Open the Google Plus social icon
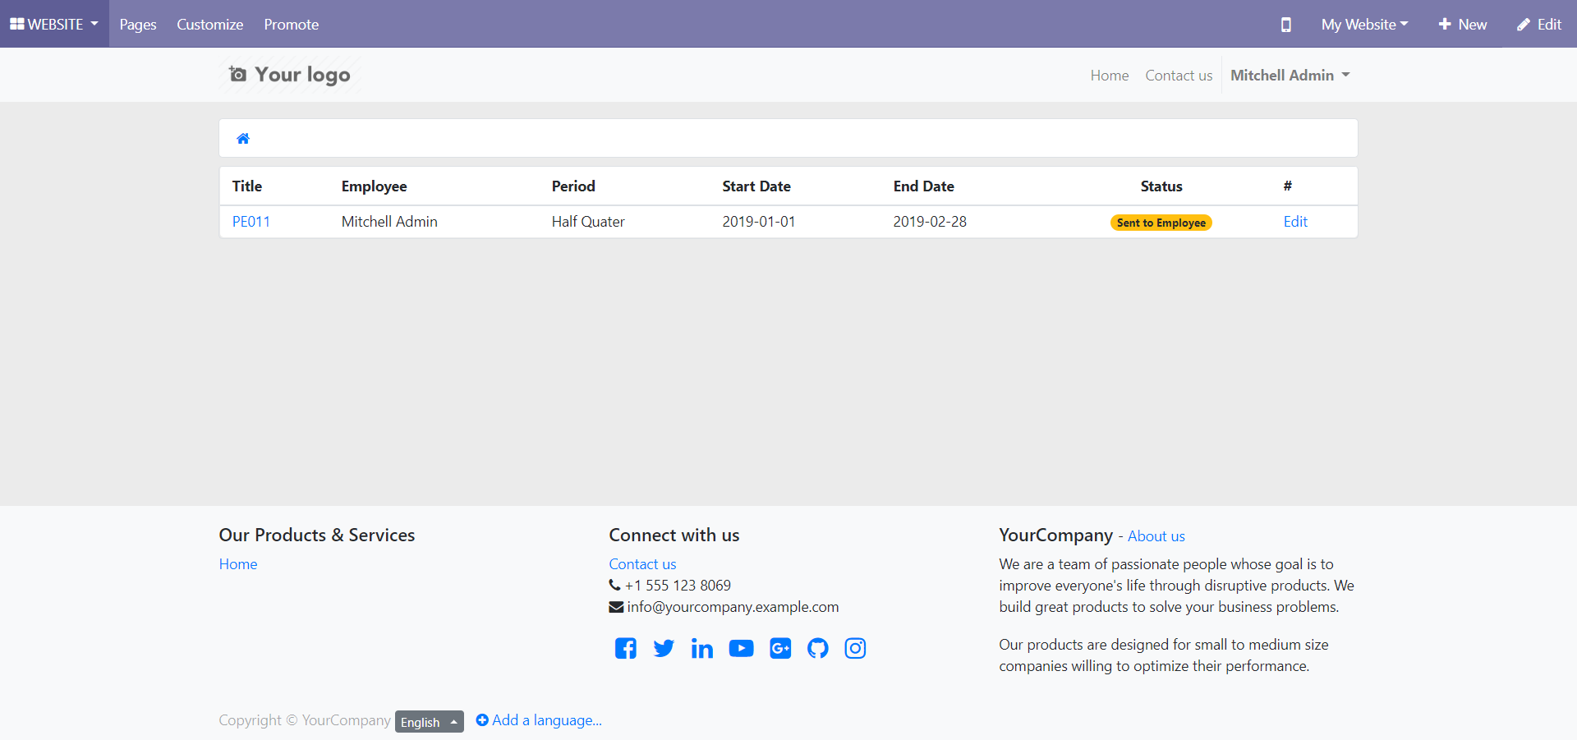Screen dimensions: 1577x740 click(780, 649)
